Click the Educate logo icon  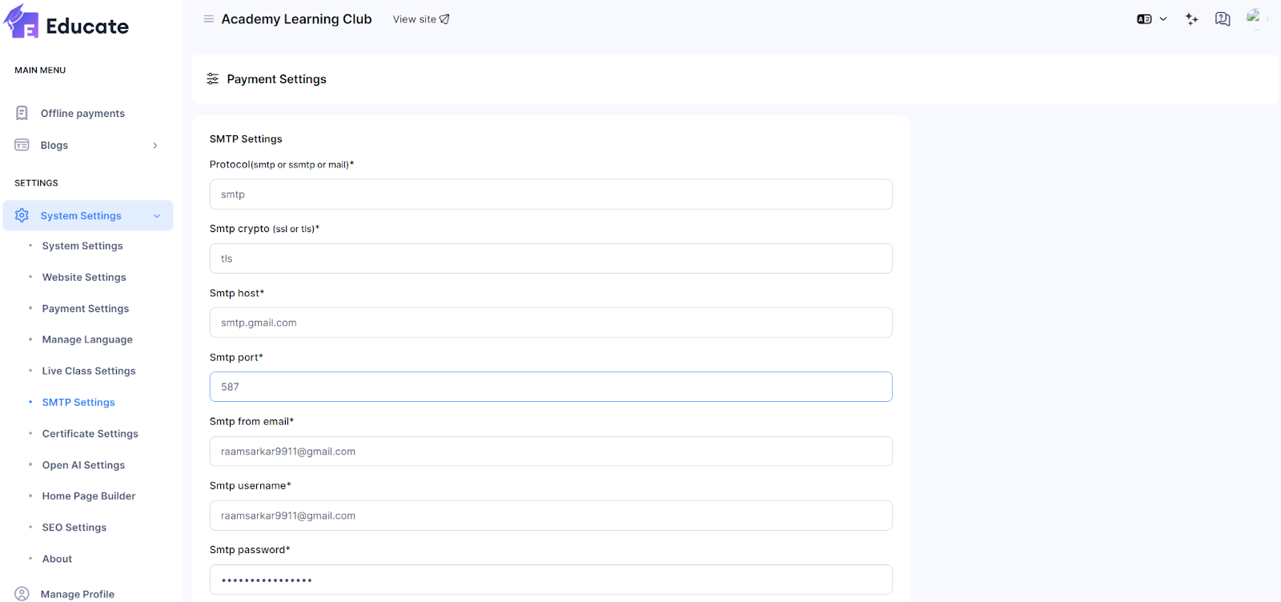22,22
